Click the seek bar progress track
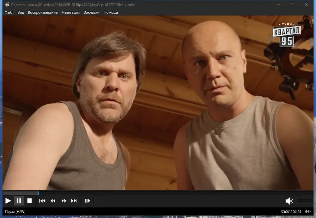Viewport: 316px width, 218px height. click(x=158, y=193)
